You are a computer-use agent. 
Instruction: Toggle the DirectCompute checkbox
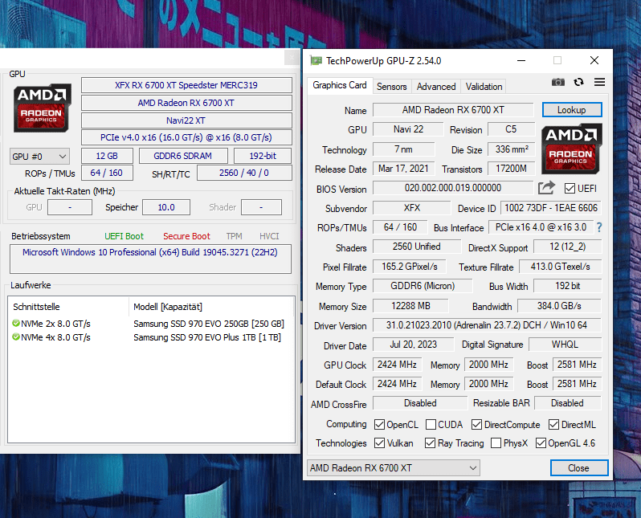476,424
